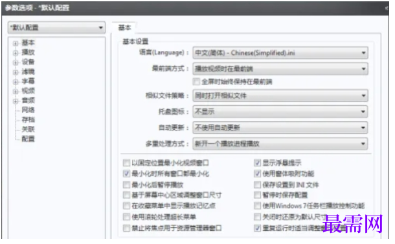The height and width of the screenshot is (244, 395).
Task: Select 滤镜 label in the settings tree
Action: pyautogui.click(x=28, y=72)
